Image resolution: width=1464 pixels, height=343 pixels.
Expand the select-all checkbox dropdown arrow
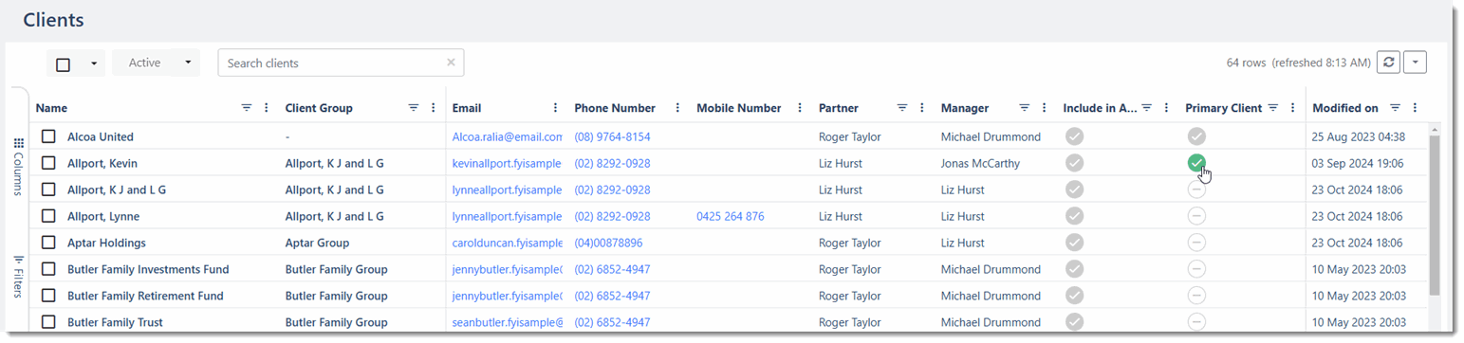[93, 63]
